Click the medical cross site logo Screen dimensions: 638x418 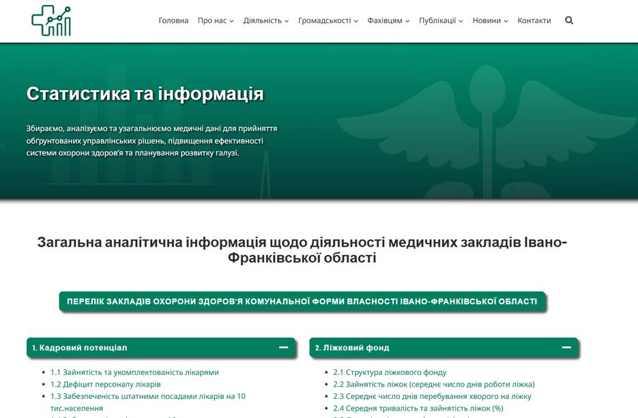point(51,20)
